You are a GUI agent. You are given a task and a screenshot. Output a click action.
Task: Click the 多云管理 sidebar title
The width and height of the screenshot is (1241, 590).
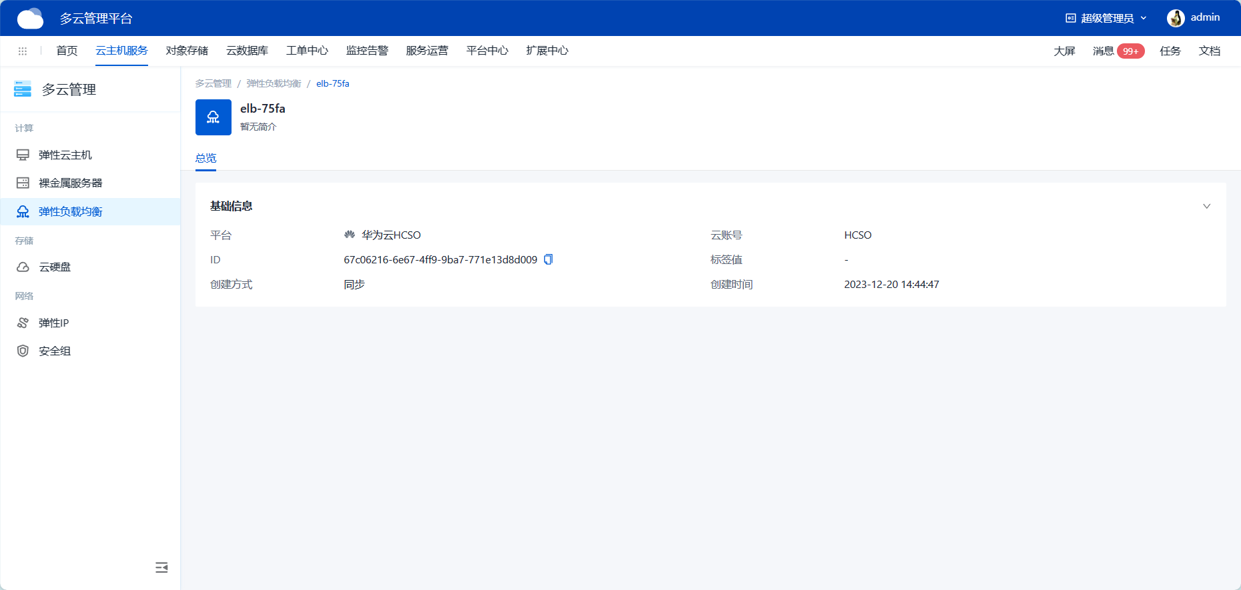pos(69,89)
